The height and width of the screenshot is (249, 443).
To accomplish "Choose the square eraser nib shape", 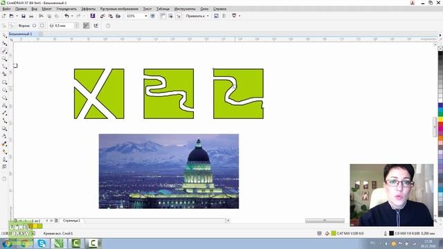I will click(42, 26).
